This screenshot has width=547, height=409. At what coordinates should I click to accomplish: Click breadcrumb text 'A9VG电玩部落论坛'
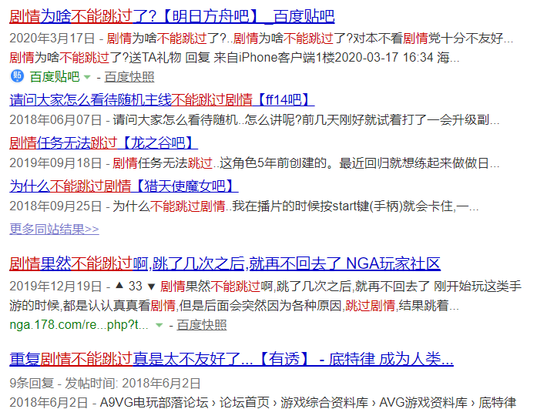154,402
